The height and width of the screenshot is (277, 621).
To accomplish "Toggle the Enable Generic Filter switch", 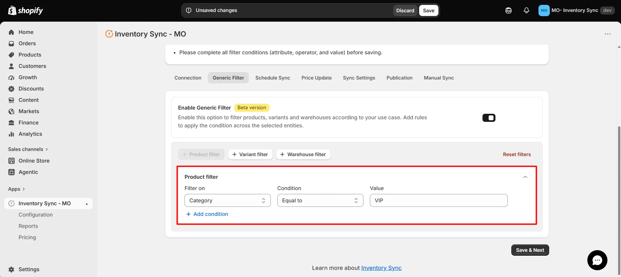I will click(489, 118).
